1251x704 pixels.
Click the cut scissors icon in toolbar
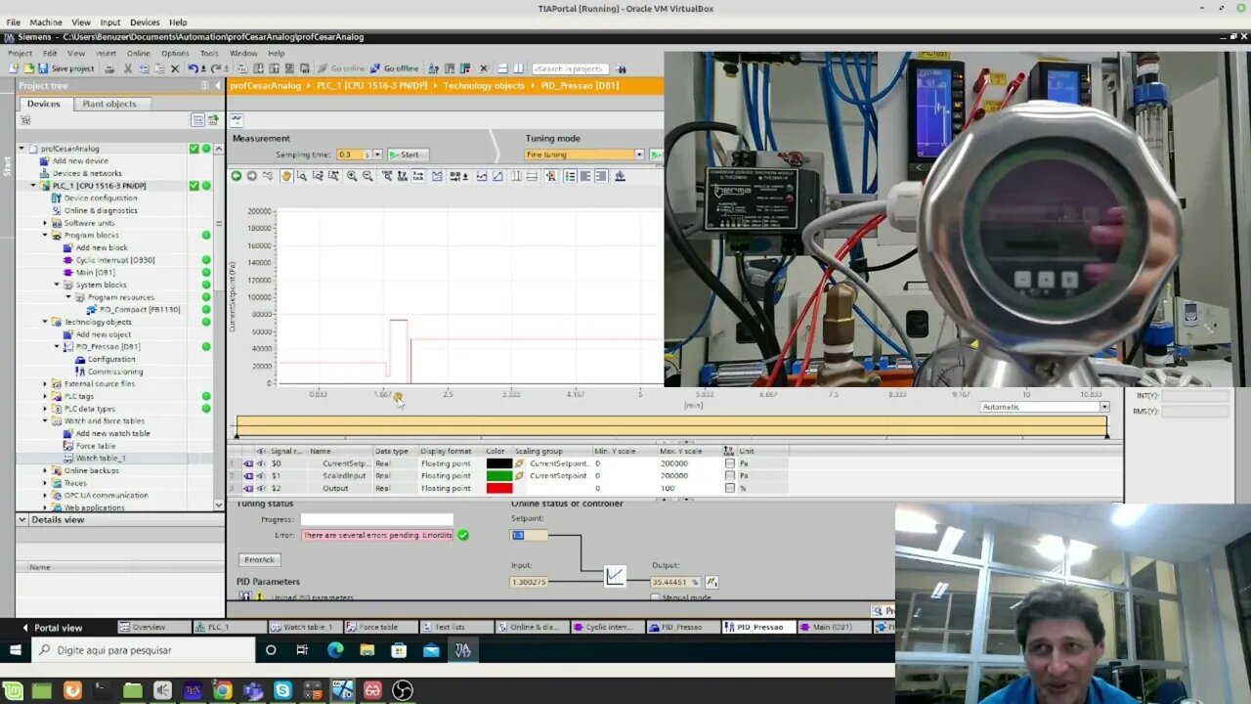(128, 68)
